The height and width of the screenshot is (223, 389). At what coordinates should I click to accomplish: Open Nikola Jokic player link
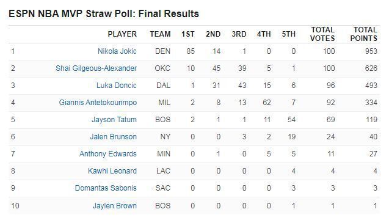coord(117,51)
